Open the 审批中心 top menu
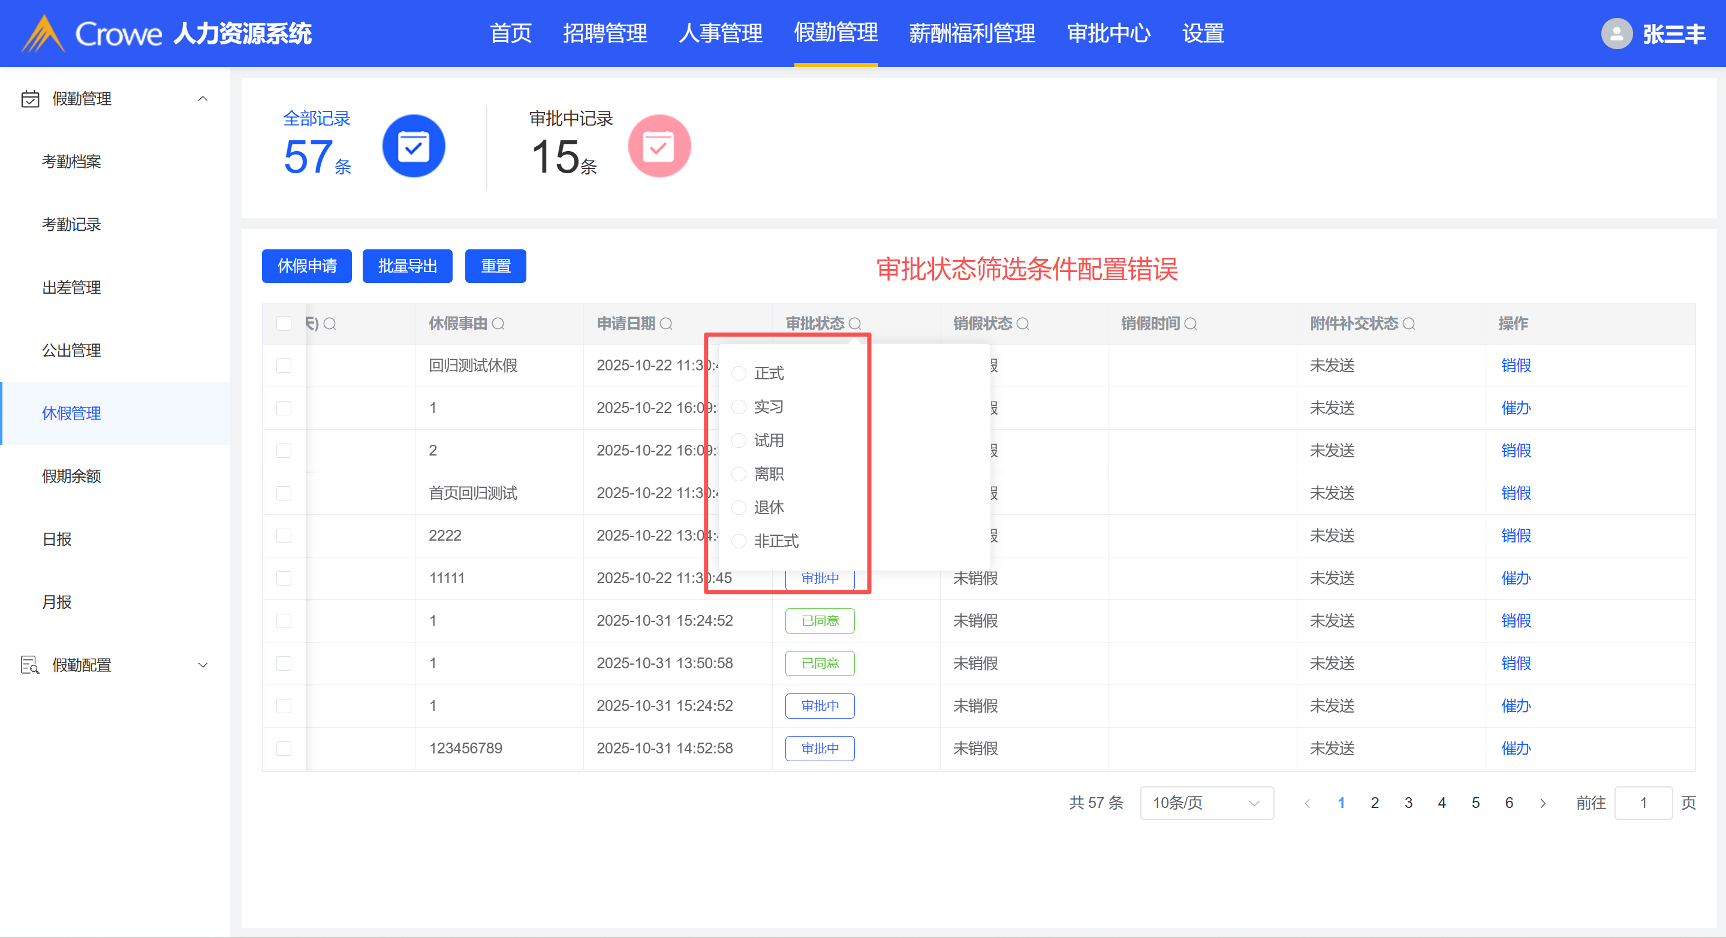The width and height of the screenshot is (1726, 938). [1109, 34]
